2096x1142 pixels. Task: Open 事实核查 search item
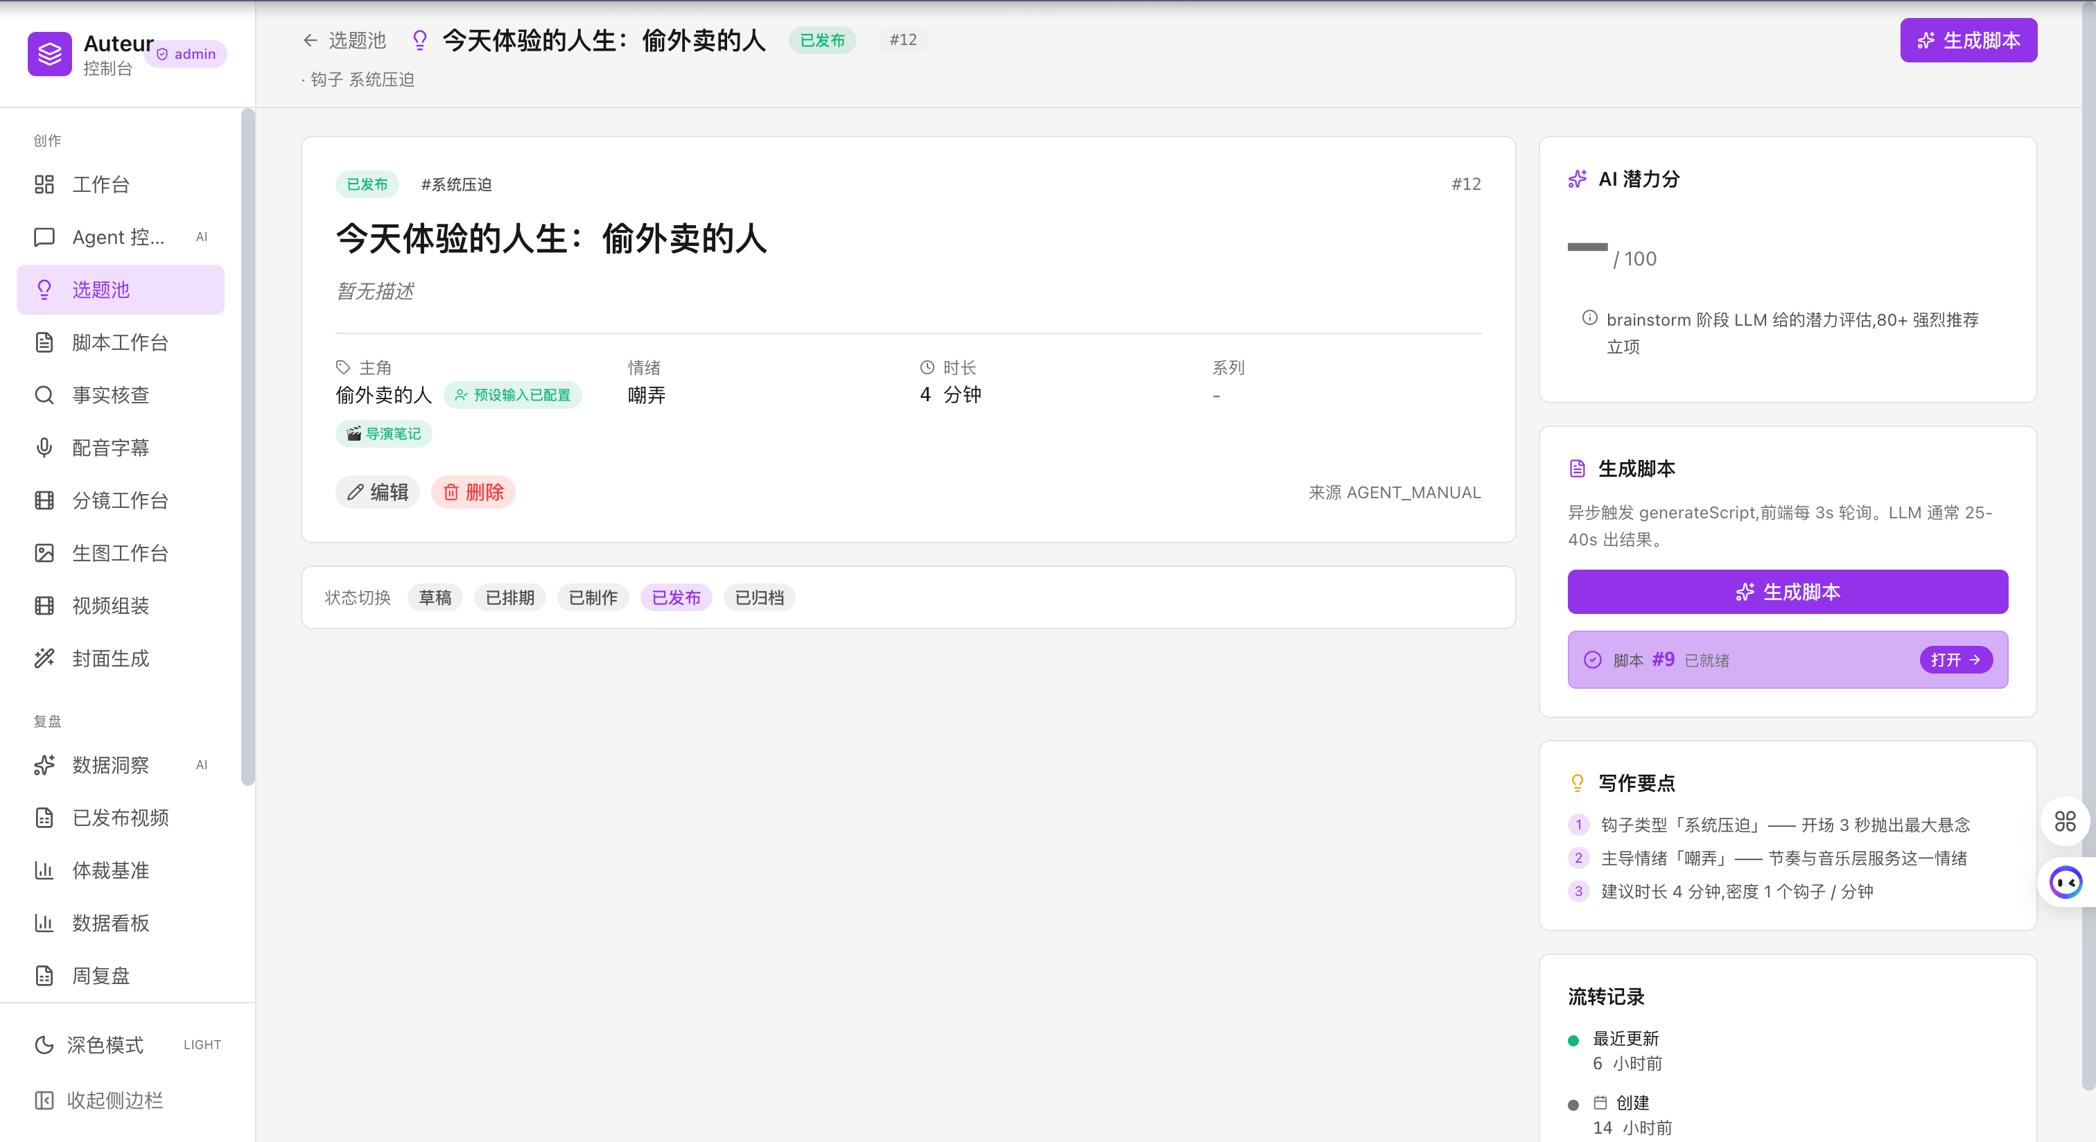tap(121, 395)
